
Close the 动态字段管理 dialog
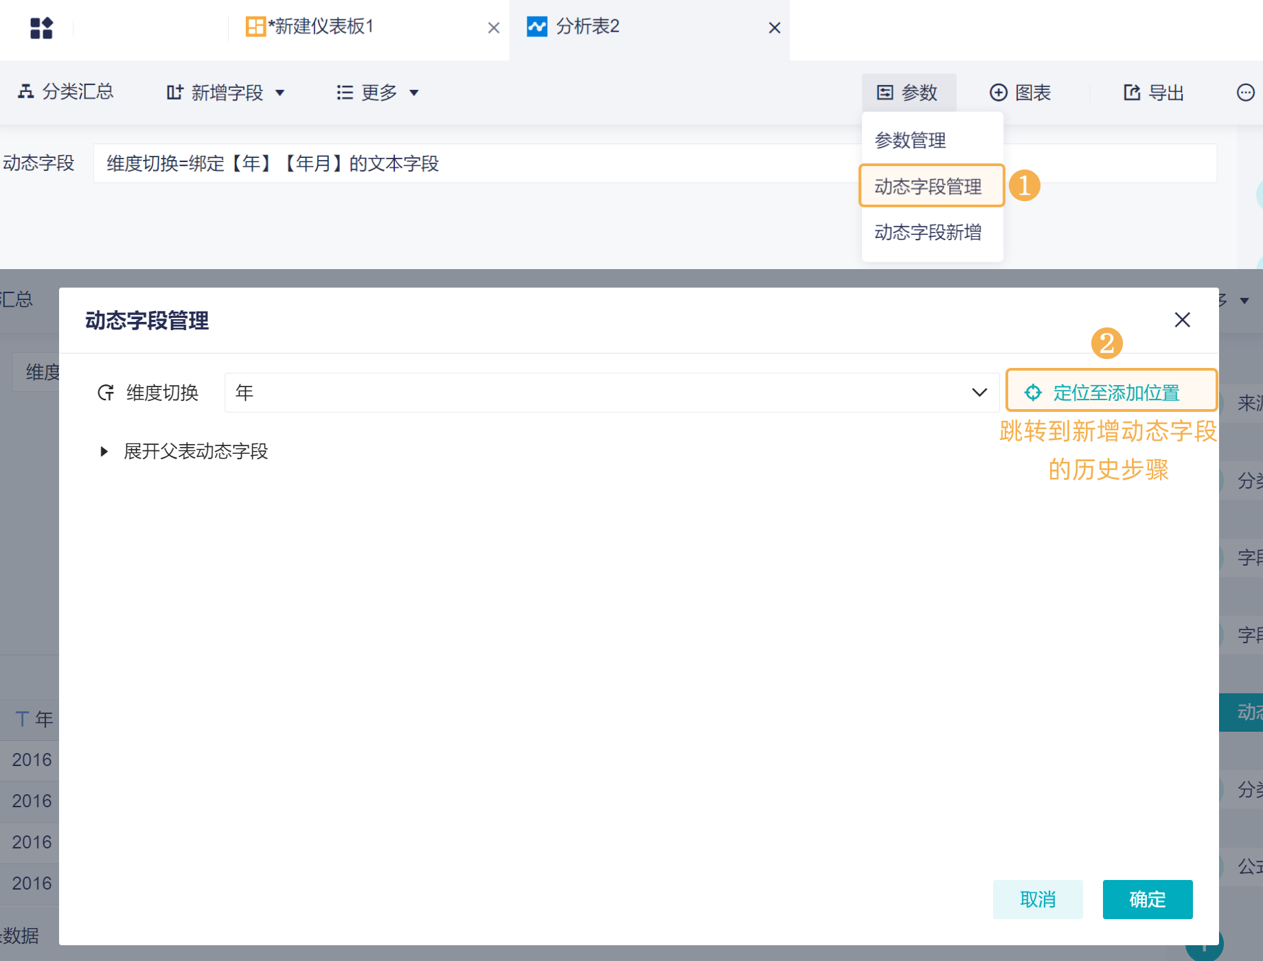tap(1182, 320)
